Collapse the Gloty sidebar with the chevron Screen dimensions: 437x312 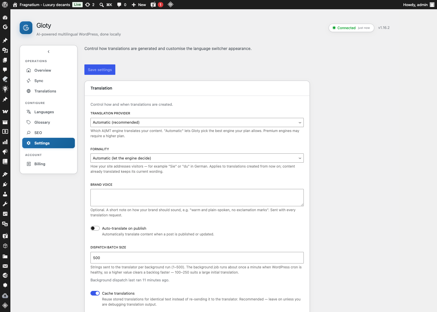pos(49,52)
